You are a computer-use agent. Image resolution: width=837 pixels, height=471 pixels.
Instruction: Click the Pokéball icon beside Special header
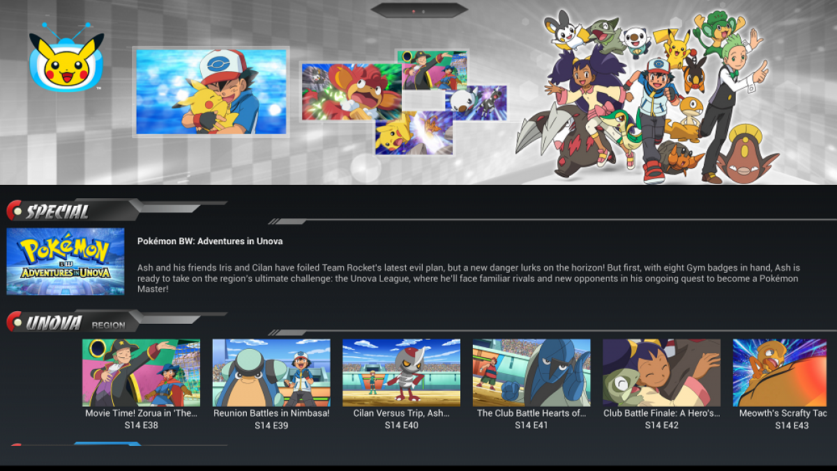[x=15, y=211]
